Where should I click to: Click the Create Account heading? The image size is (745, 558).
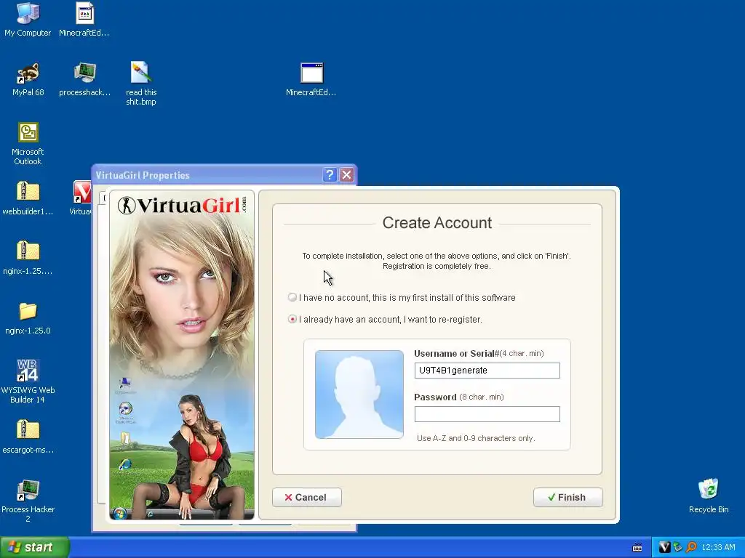click(437, 222)
